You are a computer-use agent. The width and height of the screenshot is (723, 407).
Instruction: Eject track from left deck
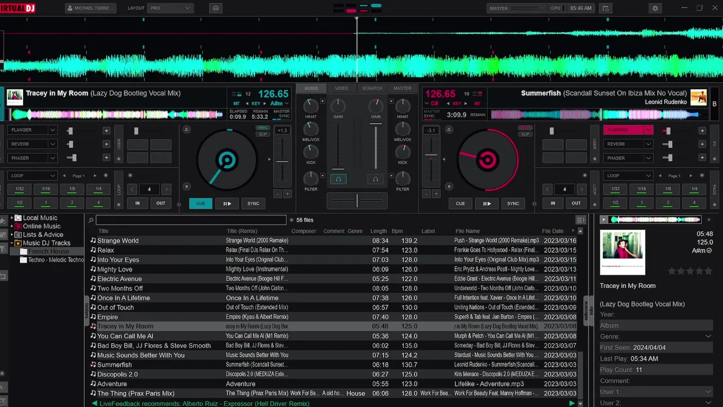pos(187,129)
